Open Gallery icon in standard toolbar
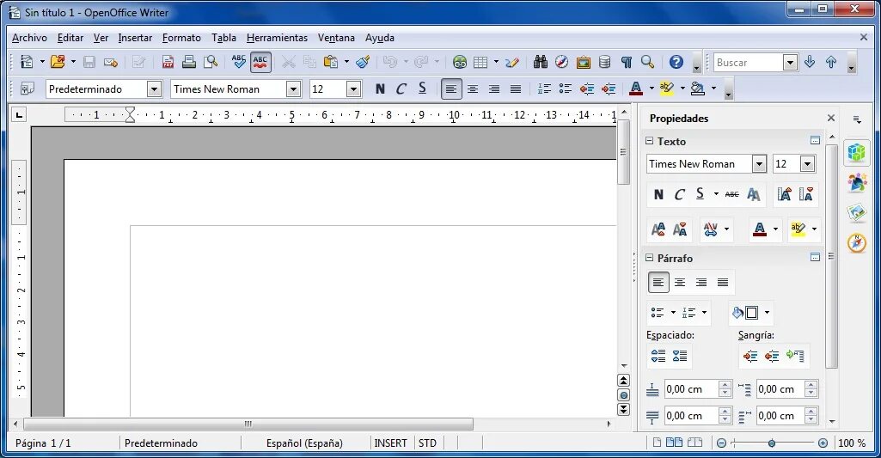 [584, 62]
